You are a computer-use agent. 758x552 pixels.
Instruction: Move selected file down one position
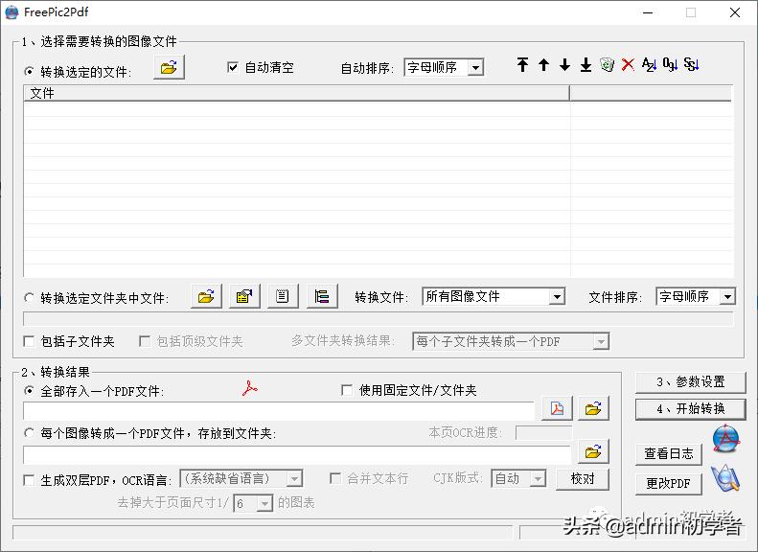pyautogui.click(x=564, y=65)
